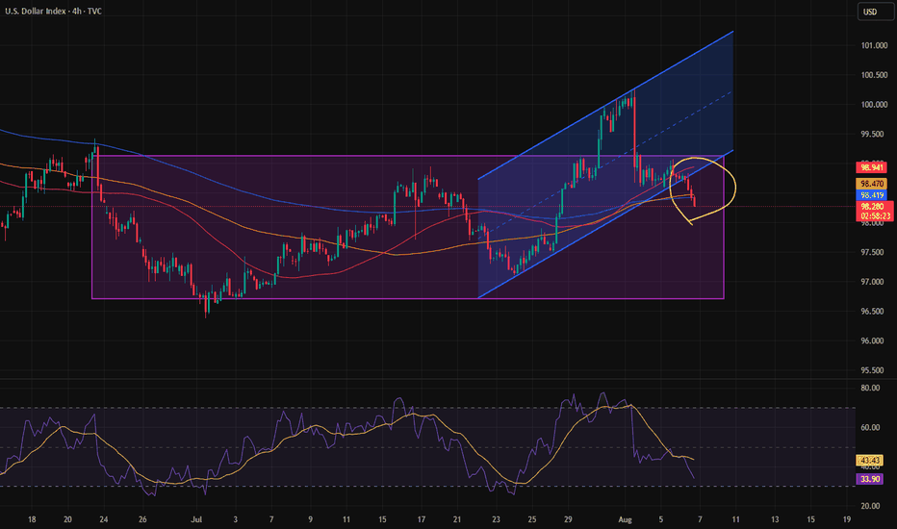Select the red 98.941 price label
The image size is (897, 529).
(x=871, y=167)
